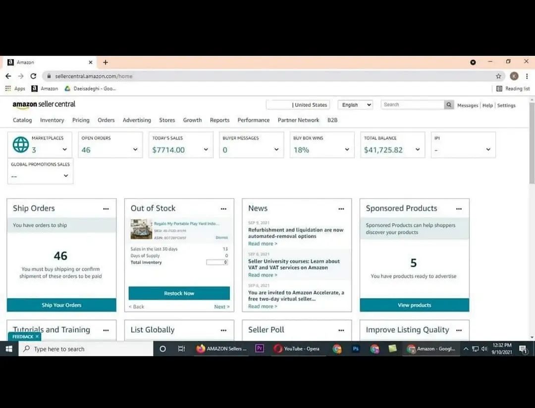Open Photoshop from taskbar
The width and height of the screenshot is (535, 408).
click(x=356, y=349)
